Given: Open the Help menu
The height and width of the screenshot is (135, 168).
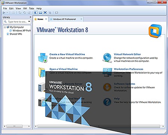Looking at the screenshot, I should pos(39,9).
